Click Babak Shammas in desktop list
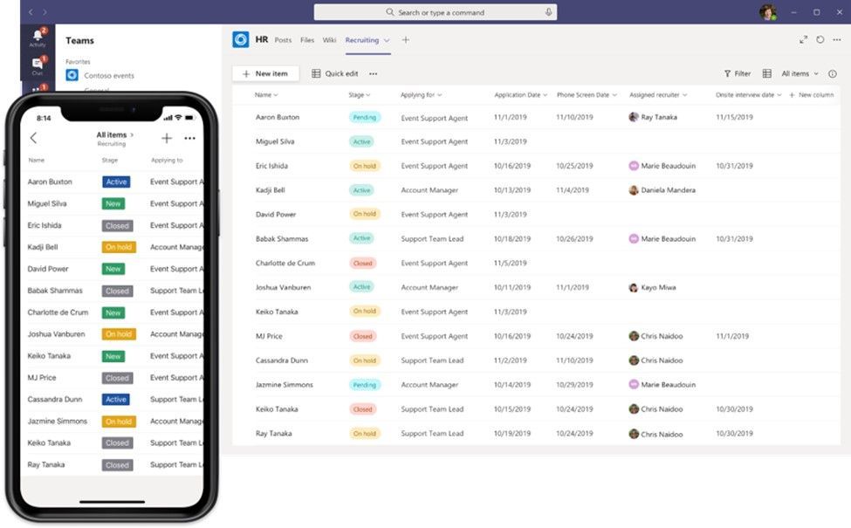This screenshot has width=851, height=528. point(282,239)
